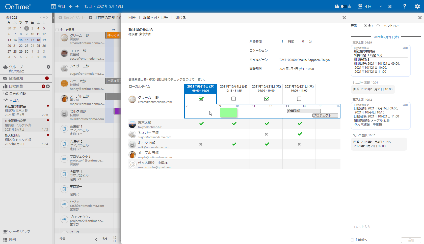Click the help question mark icon
This screenshot has height=244, width=424.
tap(405, 6)
